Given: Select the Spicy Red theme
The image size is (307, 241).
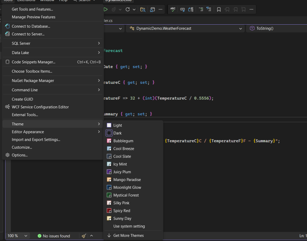Looking at the screenshot, I should pyautogui.click(x=133, y=211).
